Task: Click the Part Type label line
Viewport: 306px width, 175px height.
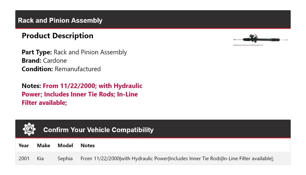Action: tap(74, 52)
